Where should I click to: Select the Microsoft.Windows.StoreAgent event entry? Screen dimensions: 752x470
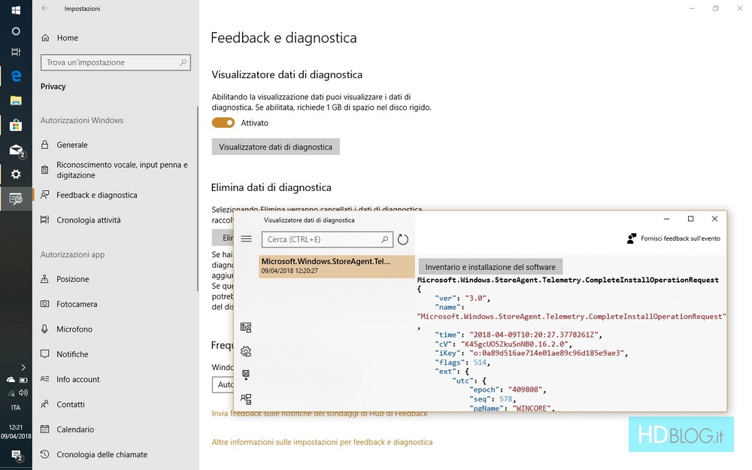point(336,265)
